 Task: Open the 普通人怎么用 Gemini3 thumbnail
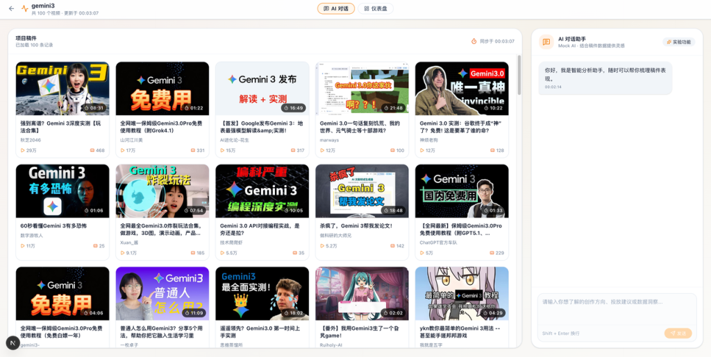[x=162, y=293]
